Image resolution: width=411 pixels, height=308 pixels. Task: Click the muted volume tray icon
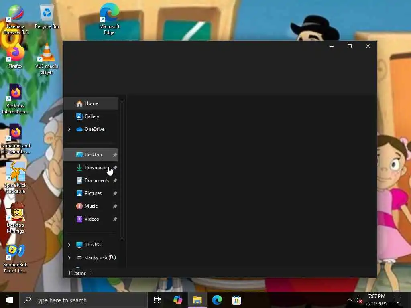pos(359,300)
